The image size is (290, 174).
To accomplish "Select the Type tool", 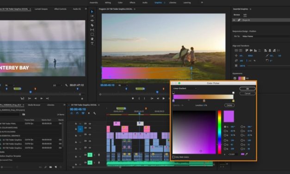I will [x=92, y=43].
